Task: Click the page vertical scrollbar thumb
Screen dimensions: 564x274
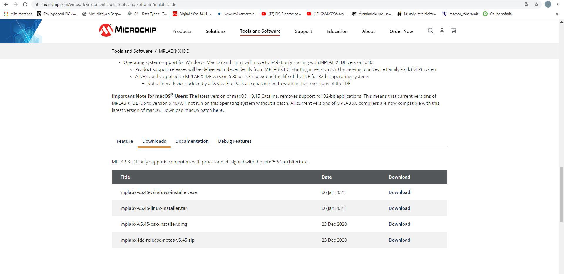Action: coord(561,194)
